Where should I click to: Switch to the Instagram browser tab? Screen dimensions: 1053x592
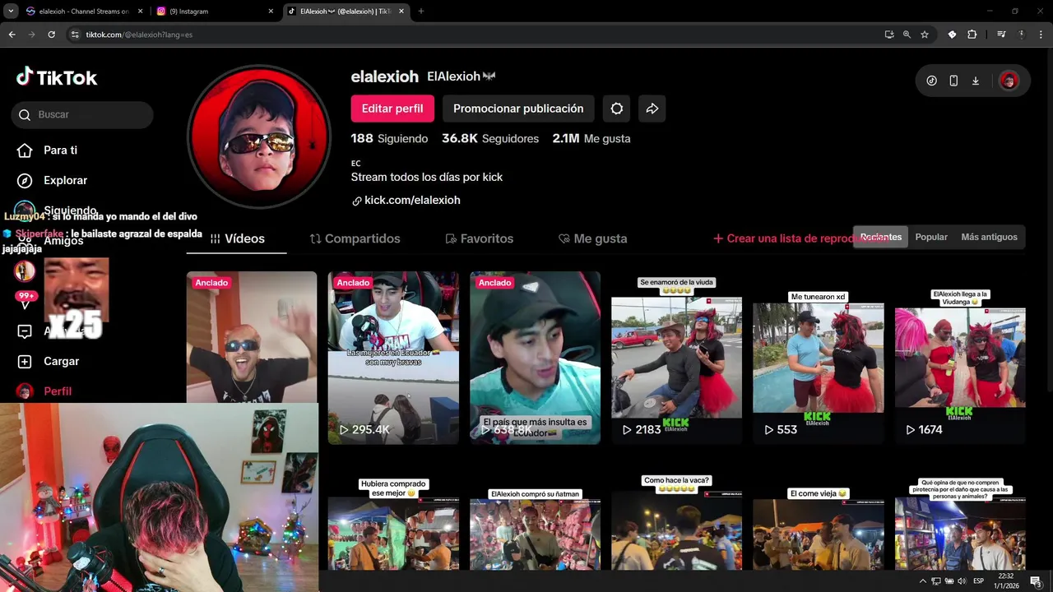point(214,12)
